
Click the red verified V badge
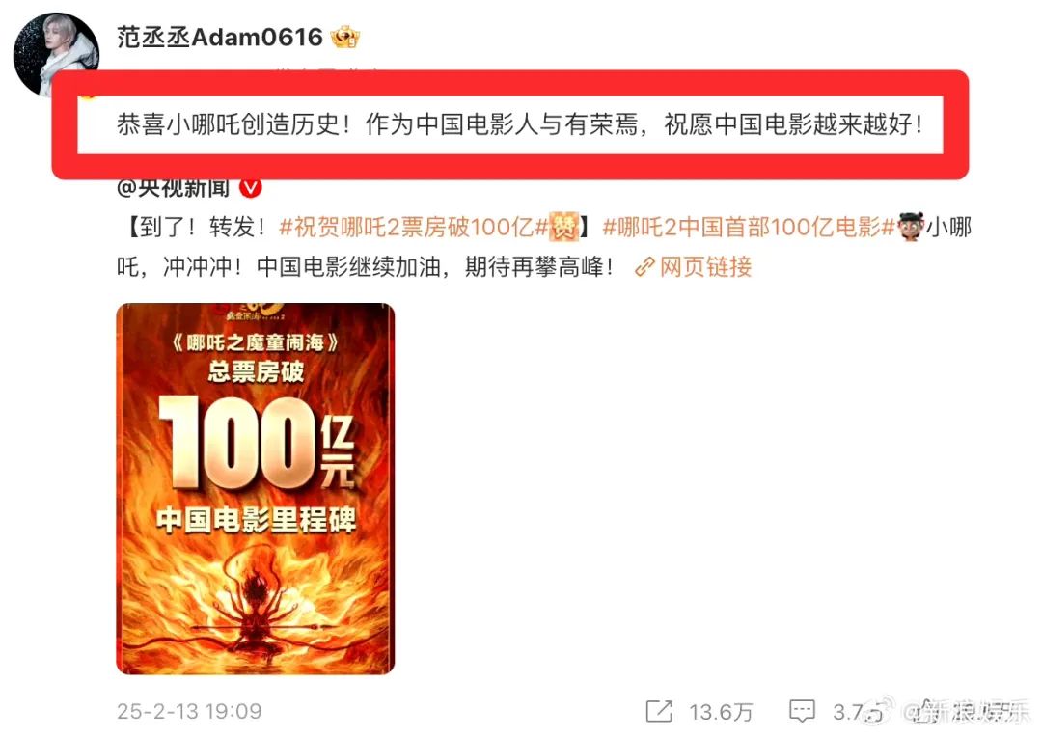coord(251,189)
